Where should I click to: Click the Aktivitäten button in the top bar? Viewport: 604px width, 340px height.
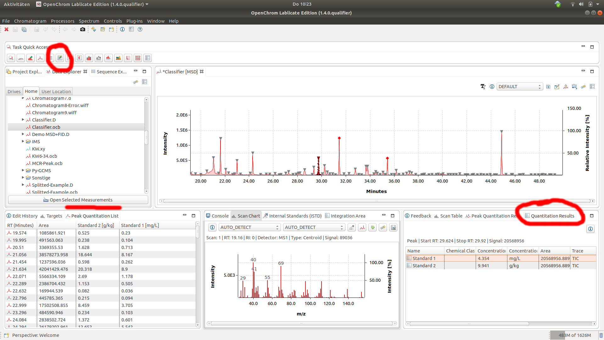click(17, 4)
